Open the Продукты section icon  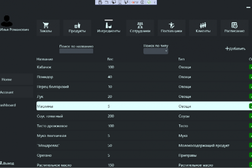[x=77, y=26]
